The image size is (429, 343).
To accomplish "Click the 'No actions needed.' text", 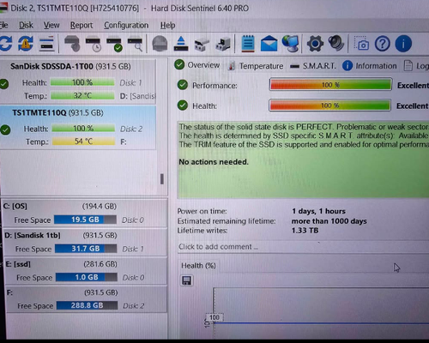I will point(214,162).
